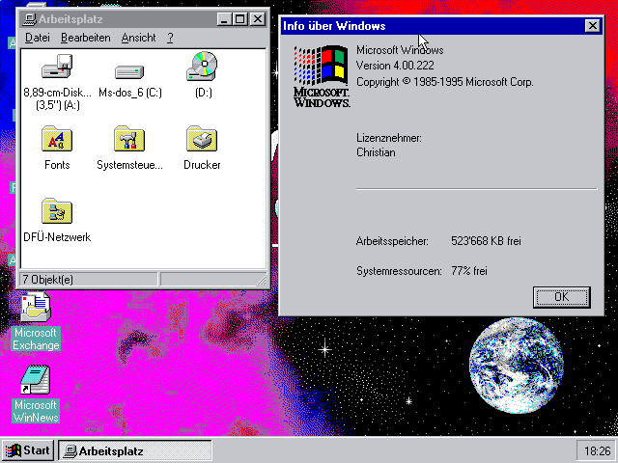Click the "77% frei" system resources value
Viewport: 618px width, 463px height.
click(469, 271)
